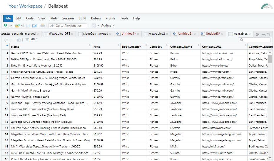Sort by the Price column sort arrows

pos(118,45)
